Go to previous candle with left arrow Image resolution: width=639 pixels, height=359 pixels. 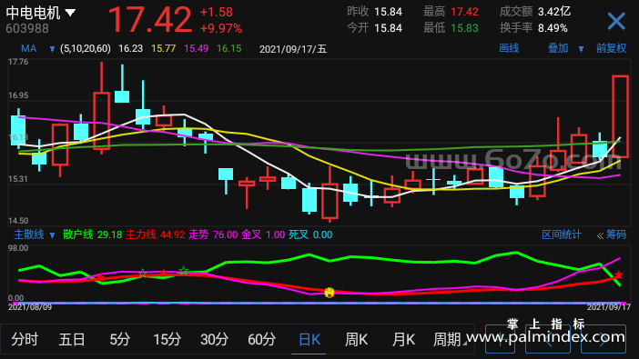pyautogui.click(x=548, y=339)
